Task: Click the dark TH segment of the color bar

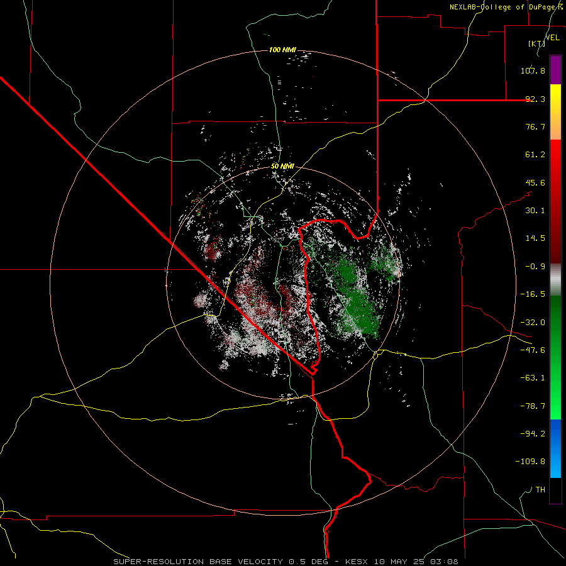Action: click(555, 491)
